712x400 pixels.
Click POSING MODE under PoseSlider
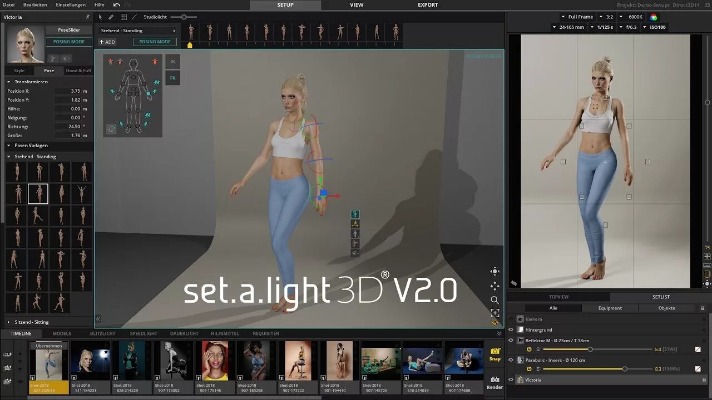(x=69, y=42)
